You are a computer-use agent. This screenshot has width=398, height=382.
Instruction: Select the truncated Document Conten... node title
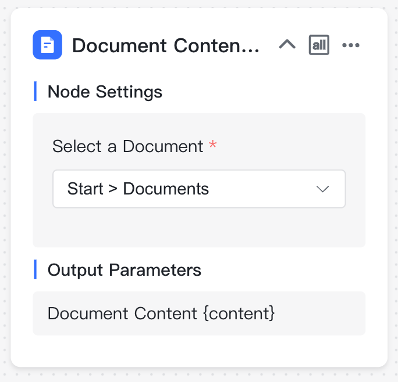[x=165, y=46]
